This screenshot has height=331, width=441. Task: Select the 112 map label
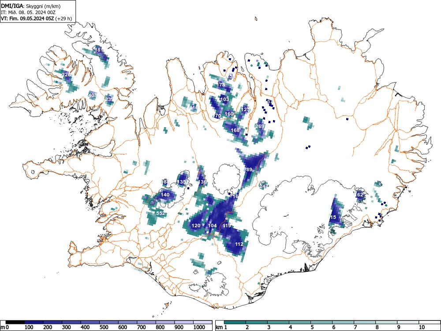click(x=239, y=244)
